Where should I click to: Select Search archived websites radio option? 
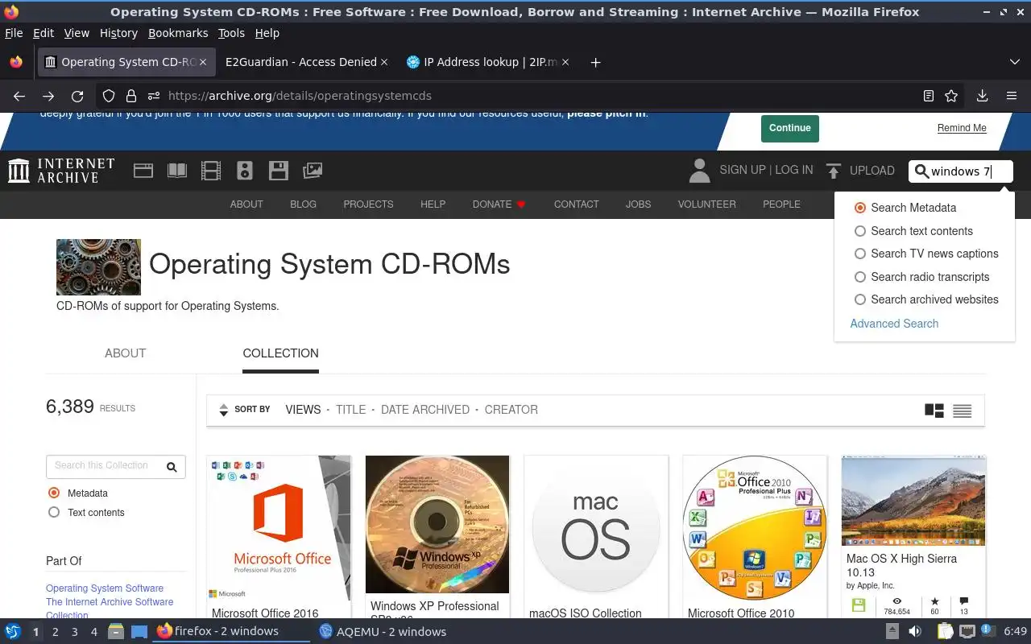pos(860,299)
